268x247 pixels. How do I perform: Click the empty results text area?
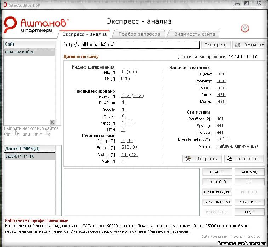(132, 192)
